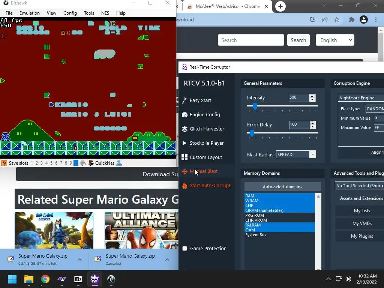The height and width of the screenshot is (288, 384).
Task: Open the Bizhawk icon on taskbar
Action: point(111,279)
